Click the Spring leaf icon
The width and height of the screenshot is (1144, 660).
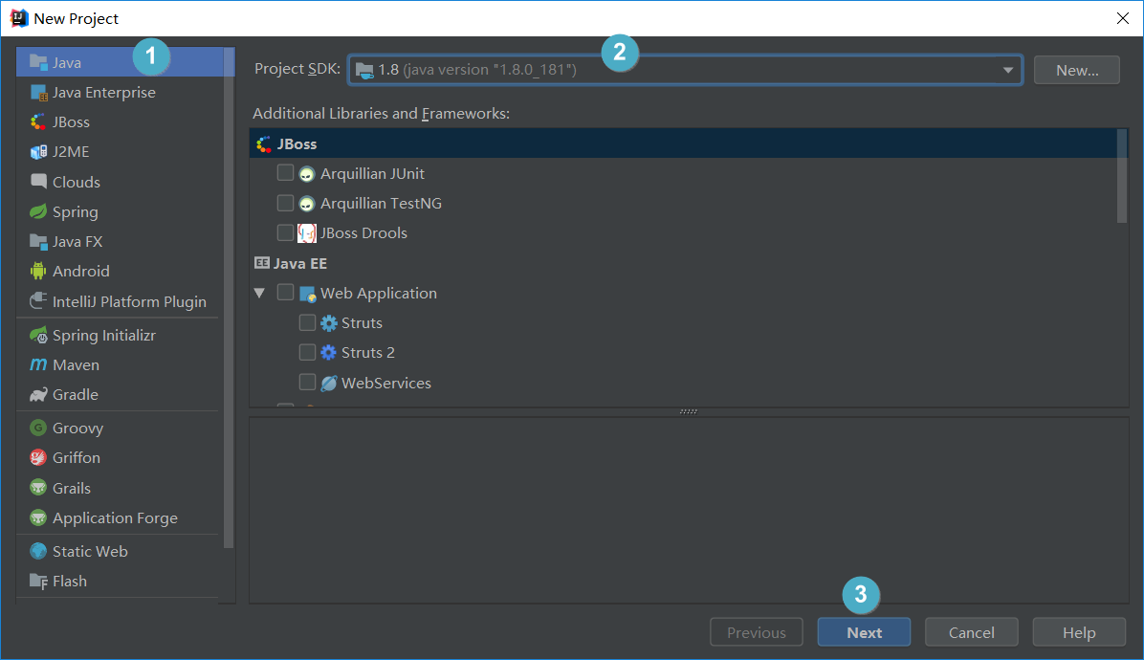click(38, 211)
